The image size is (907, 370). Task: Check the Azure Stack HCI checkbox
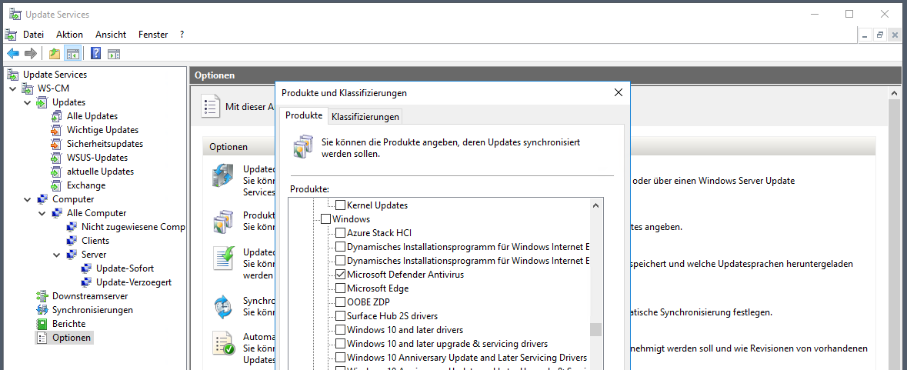click(x=340, y=233)
